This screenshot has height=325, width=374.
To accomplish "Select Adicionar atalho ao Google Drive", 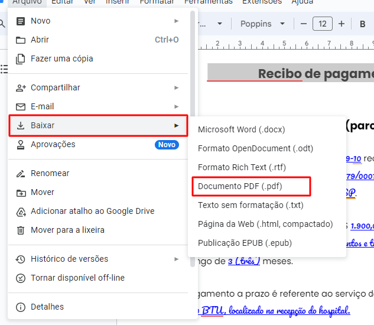I will tap(98, 211).
